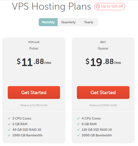Click checkmark icon beside 2 GB RAM

point(9,124)
